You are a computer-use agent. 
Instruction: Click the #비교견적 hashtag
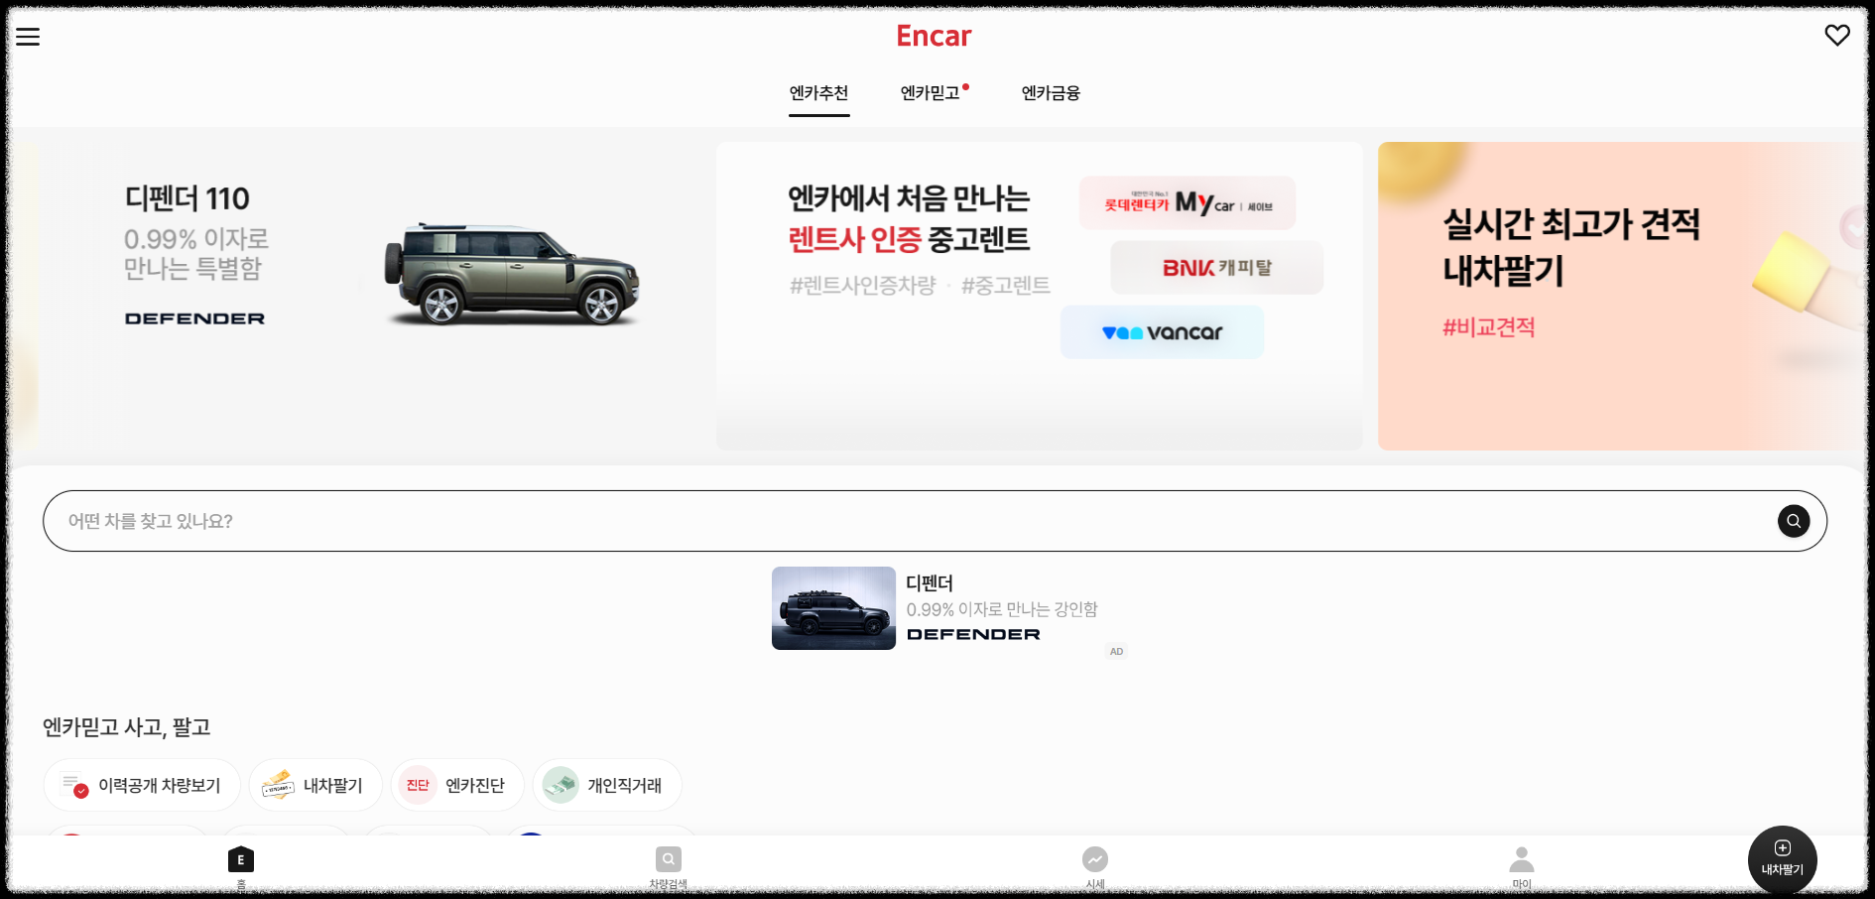click(x=1488, y=327)
